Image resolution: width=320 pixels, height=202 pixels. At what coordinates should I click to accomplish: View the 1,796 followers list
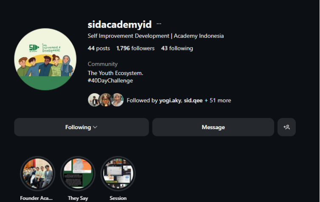[x=135, y=48]
